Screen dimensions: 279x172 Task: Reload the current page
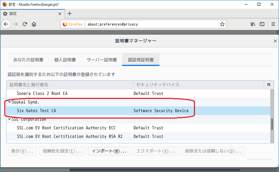(x=25, y=24)
